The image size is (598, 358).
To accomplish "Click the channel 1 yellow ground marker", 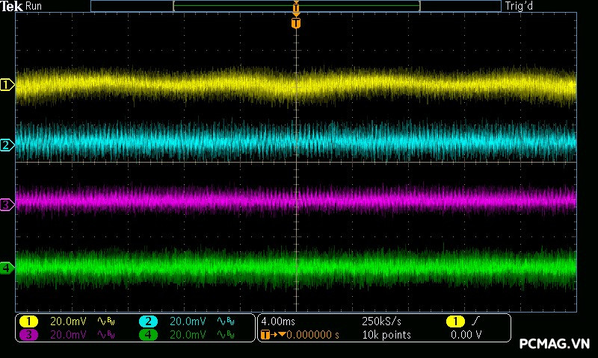I will click(7, 85).
